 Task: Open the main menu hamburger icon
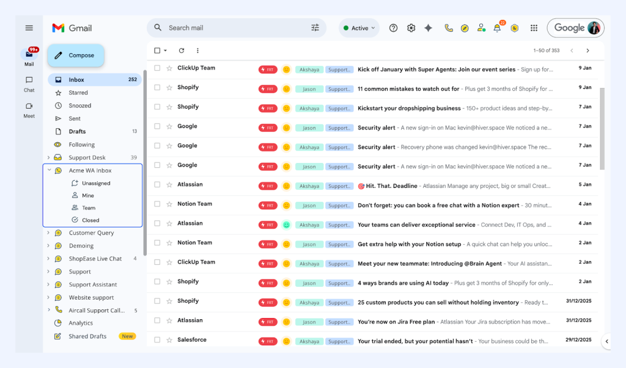point(29,28)
